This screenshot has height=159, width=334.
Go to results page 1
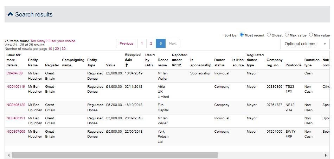click(142, 44)
